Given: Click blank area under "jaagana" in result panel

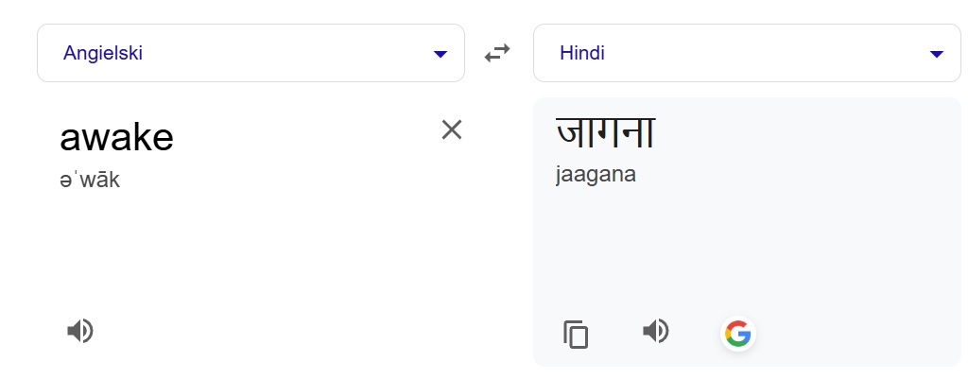Looking at the screenshot, I should point(737,246).
